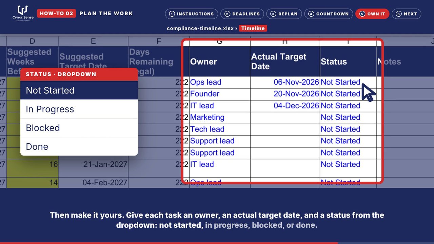Image resolution: width=434 pixels, height=244 pixels.
Task: Open Not Started status in Marketing row
Action: coord(348,118)
